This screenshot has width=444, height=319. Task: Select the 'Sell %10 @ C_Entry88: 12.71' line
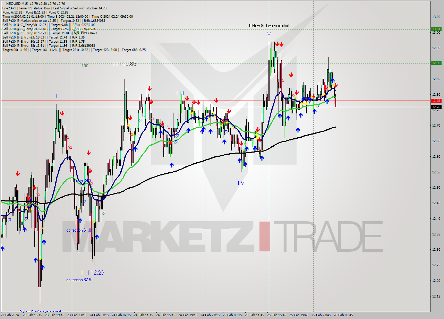click(50, 33)
